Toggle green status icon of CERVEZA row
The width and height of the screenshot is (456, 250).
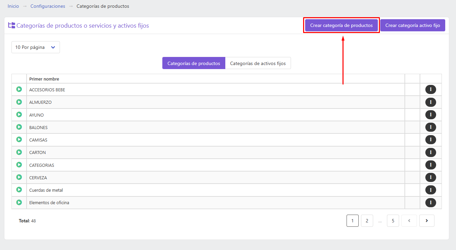pos(19,177)
